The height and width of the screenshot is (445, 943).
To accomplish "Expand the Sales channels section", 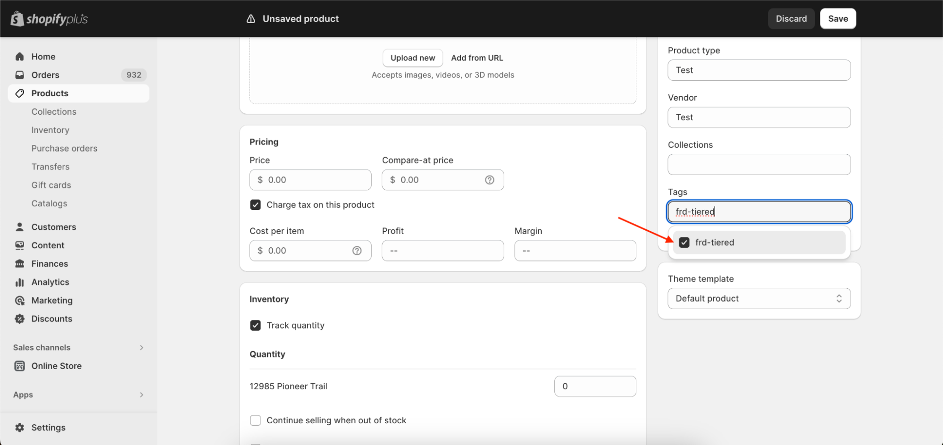I will (142, 348).
